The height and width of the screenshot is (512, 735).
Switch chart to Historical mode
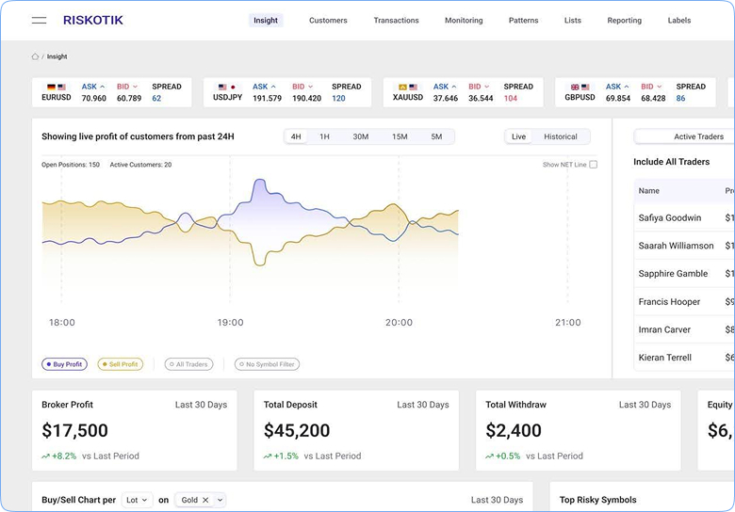[560, 136]
